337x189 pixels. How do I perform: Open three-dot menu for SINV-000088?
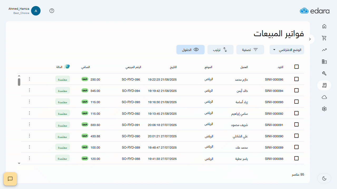pos(29,158)
